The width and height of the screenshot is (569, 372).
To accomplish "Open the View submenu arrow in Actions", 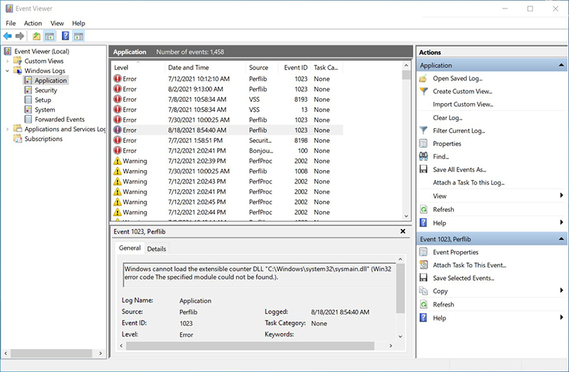I will pyautogui.click(x=561, y=196).
